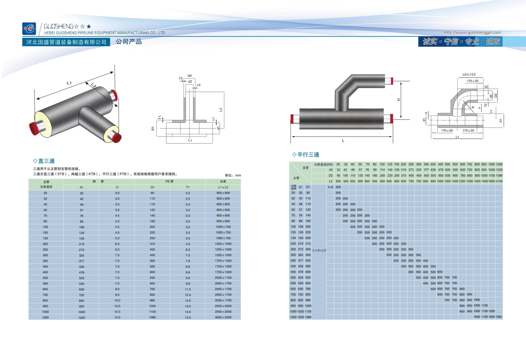The height and width of the screenshot is (359, 526).
Task: Click the 河北国盛管道装备制造有限公司 banner
Action: (66, 42)
